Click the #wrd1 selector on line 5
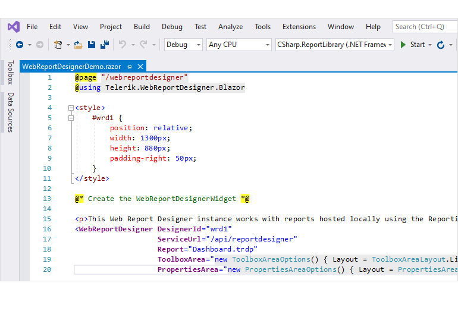458x317 pixels. coord(102,118)
